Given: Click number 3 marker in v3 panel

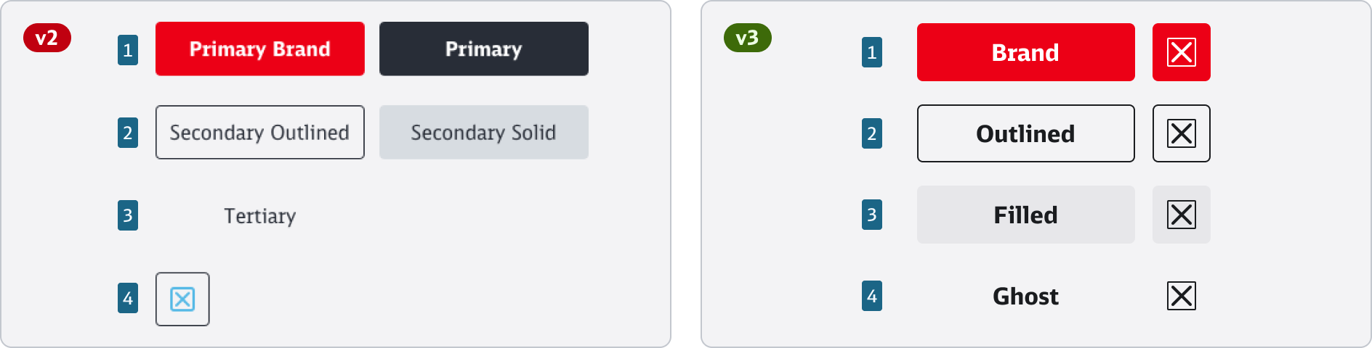Looking at the screenshot, I should pos(872,215).
